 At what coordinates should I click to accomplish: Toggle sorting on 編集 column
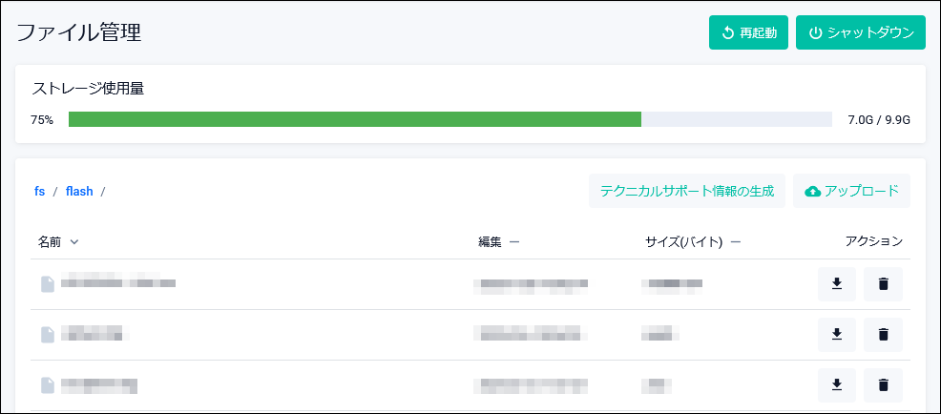tap(514, 241)
